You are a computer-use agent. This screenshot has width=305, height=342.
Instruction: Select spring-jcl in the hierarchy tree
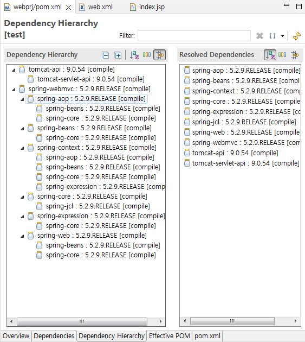tap(98, 206)
